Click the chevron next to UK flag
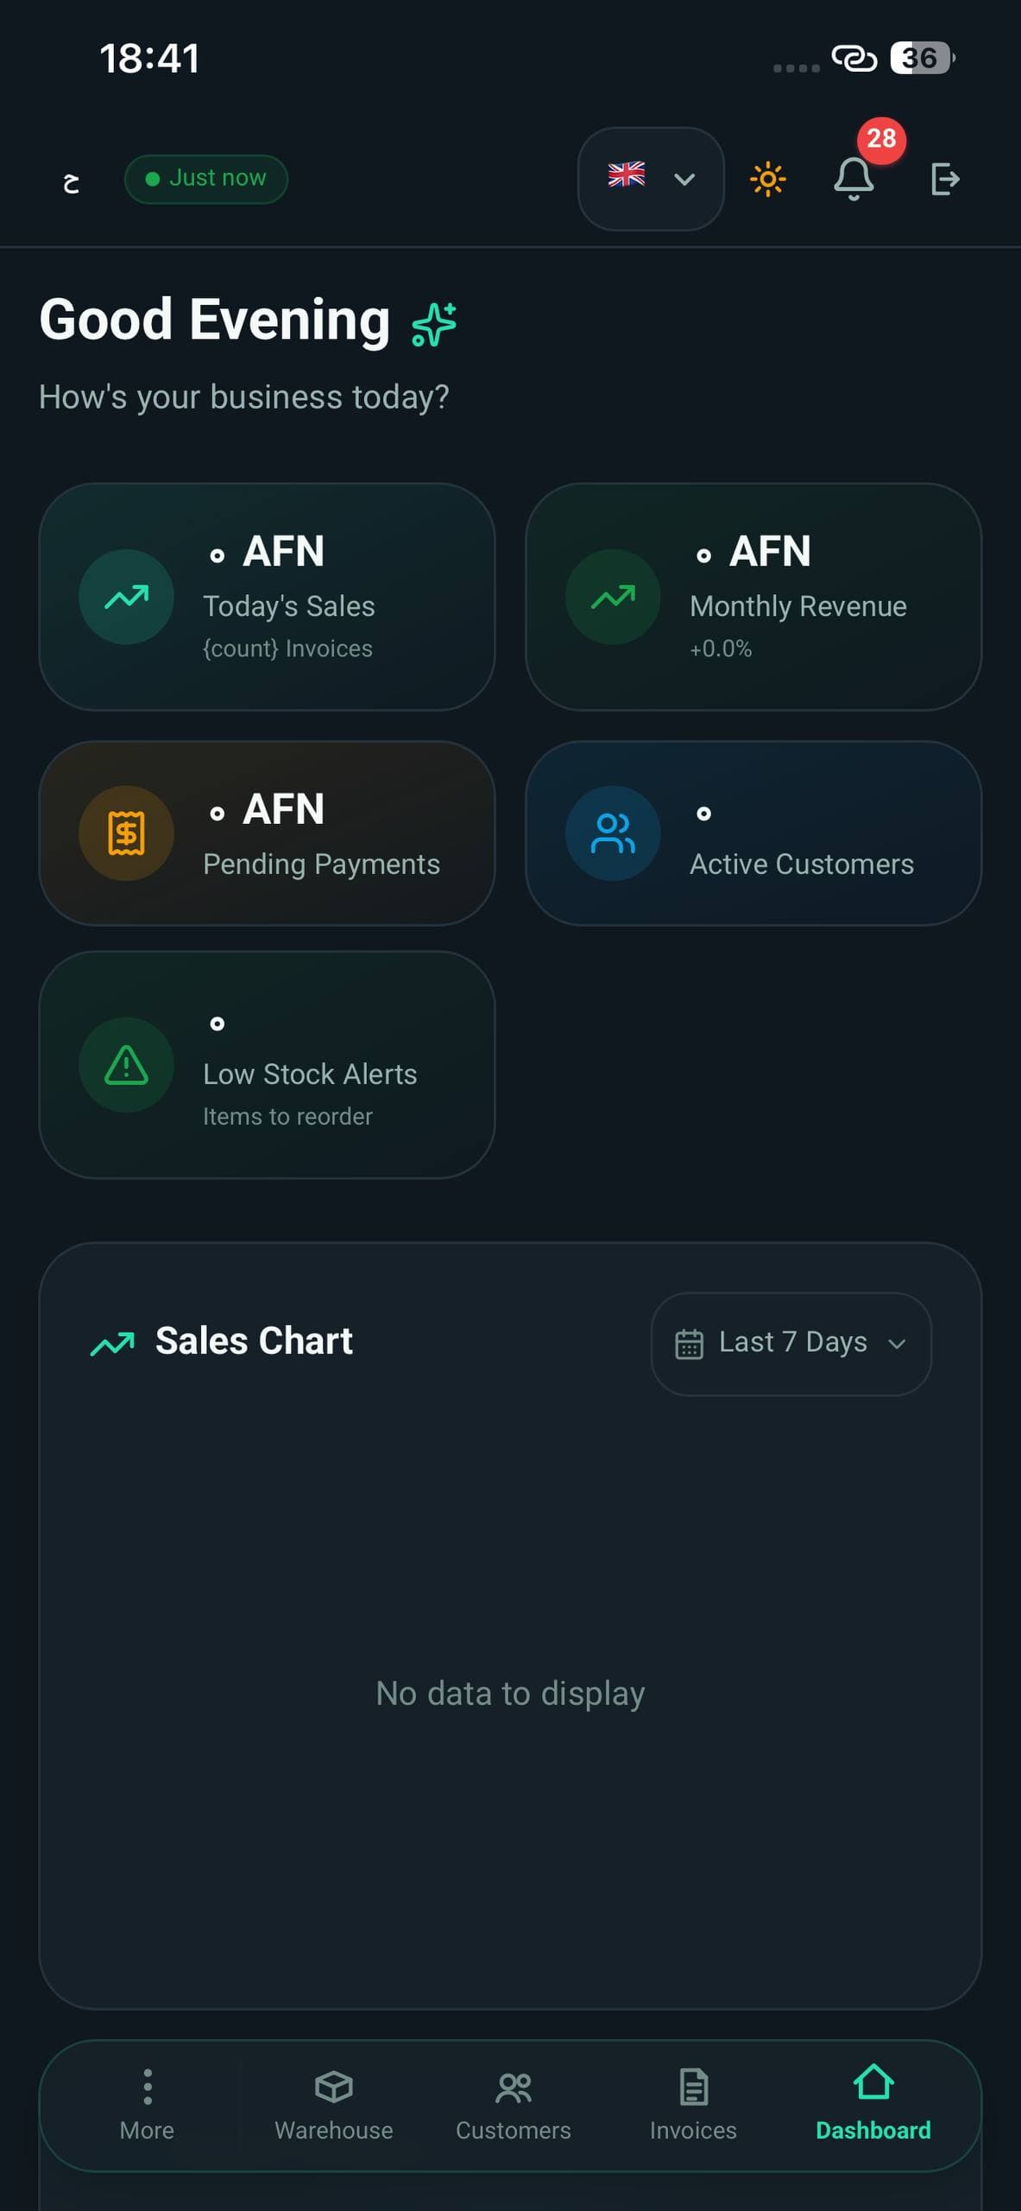1021x2211 pixels. click(684, 179)
